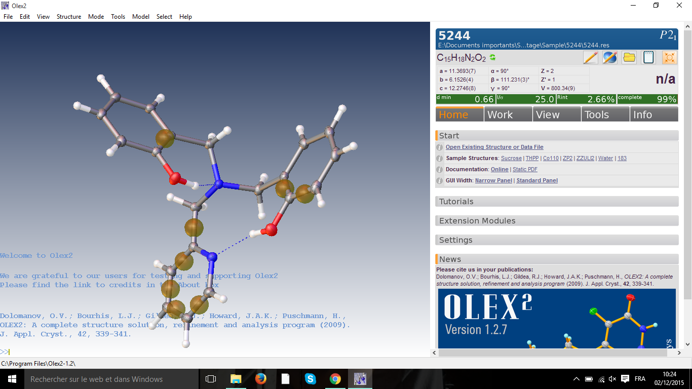Click the OLEX2 Version 1.2.7 news banner
Screen dimensions: 692x389
point(556,318)
